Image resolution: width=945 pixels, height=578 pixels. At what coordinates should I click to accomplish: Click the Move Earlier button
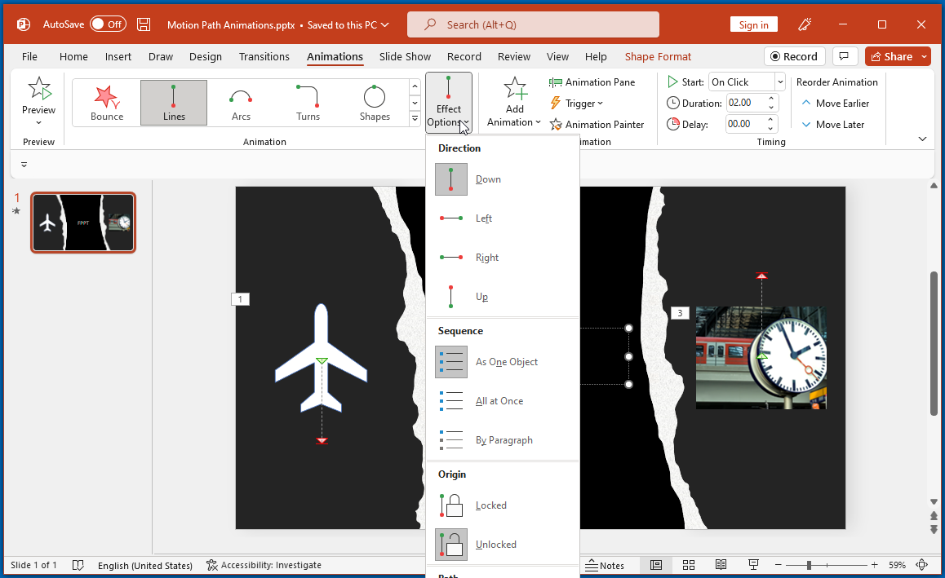point(835,104)
